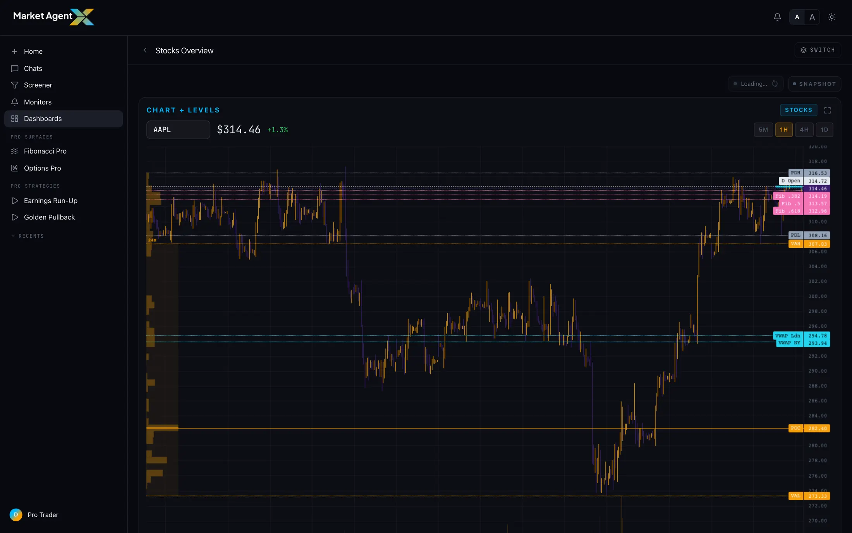Click the +1.3% change value

(x=278, y=130)
